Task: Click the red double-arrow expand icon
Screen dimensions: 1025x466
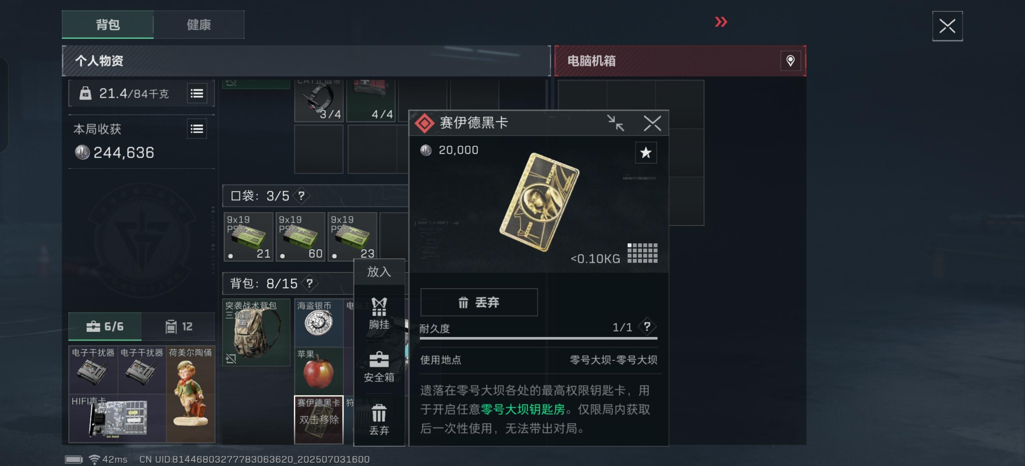Action: point(720,22)
